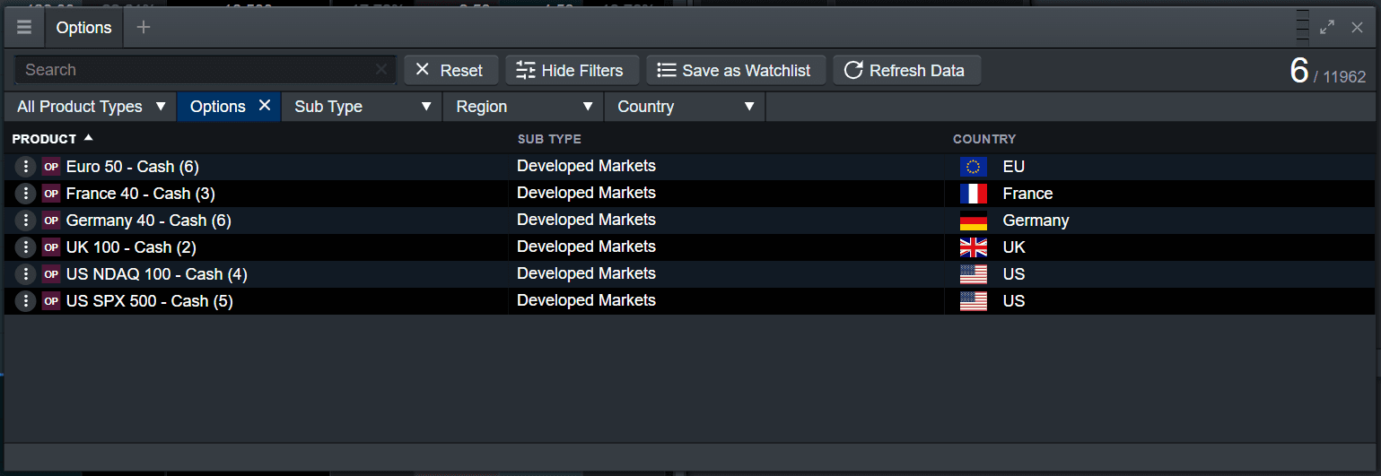Clear the search field using its X icon
Image resolution: width=1381 pixels, height=476 pixels.
[x=380, y=70]
